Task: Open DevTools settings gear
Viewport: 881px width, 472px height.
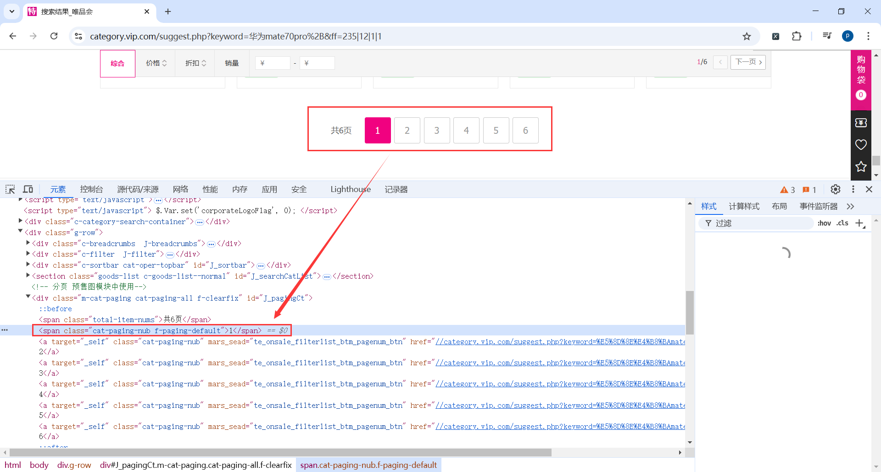Action: (x=836, y=189)
